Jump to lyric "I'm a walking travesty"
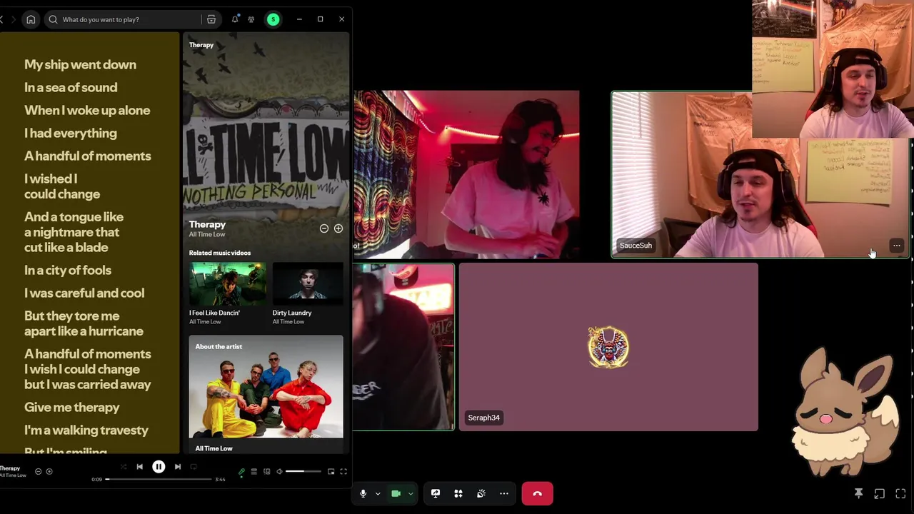Screen dimensions: 914x514 (86, 430)
